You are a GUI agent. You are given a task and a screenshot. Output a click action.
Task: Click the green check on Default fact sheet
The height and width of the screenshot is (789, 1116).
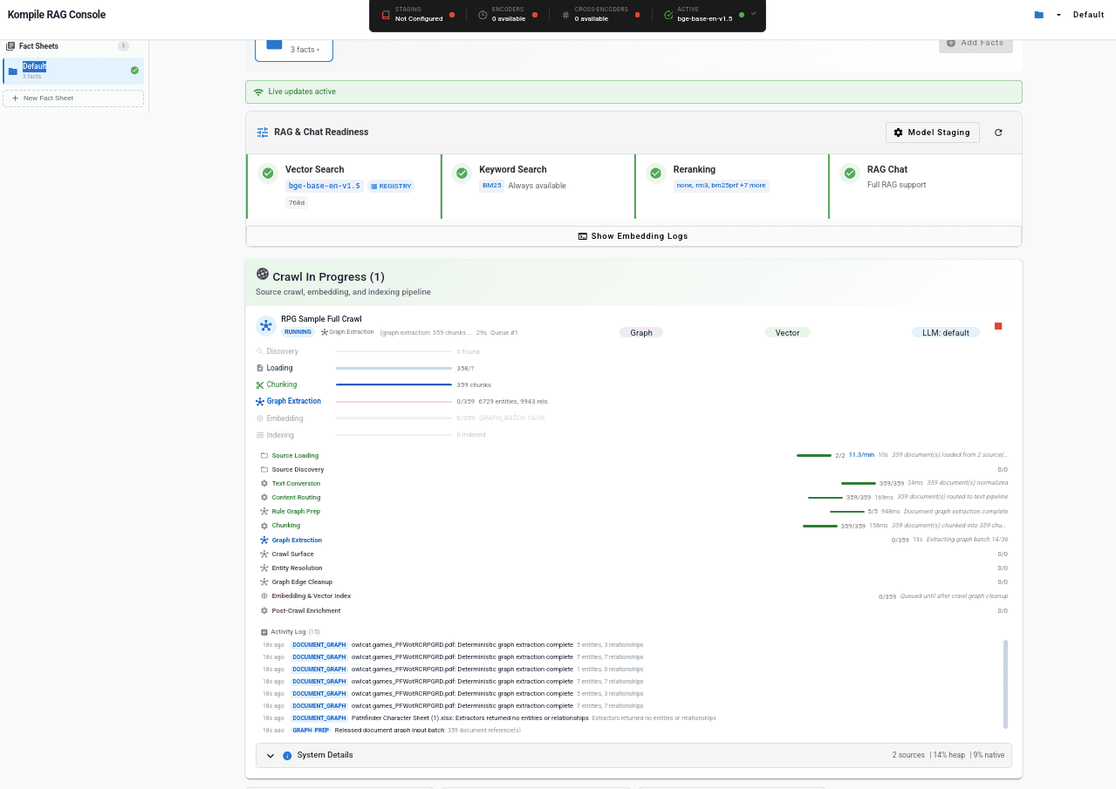134,70
